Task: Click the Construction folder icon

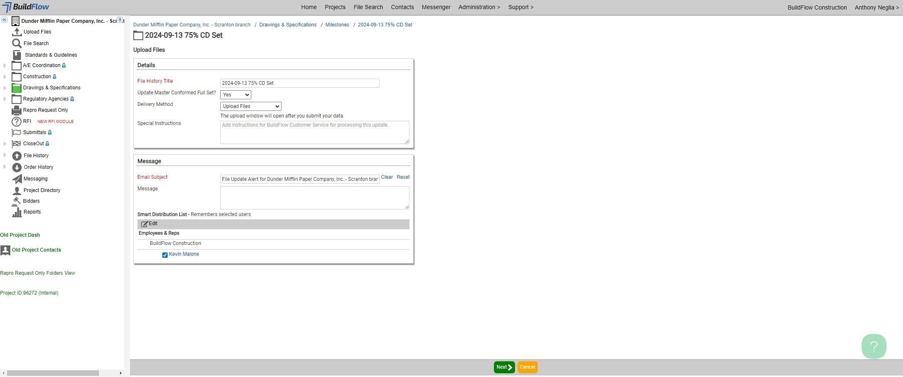Action: tap(17, 77)
